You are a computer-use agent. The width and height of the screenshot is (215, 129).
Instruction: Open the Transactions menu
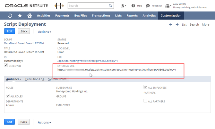coord(101,15)
